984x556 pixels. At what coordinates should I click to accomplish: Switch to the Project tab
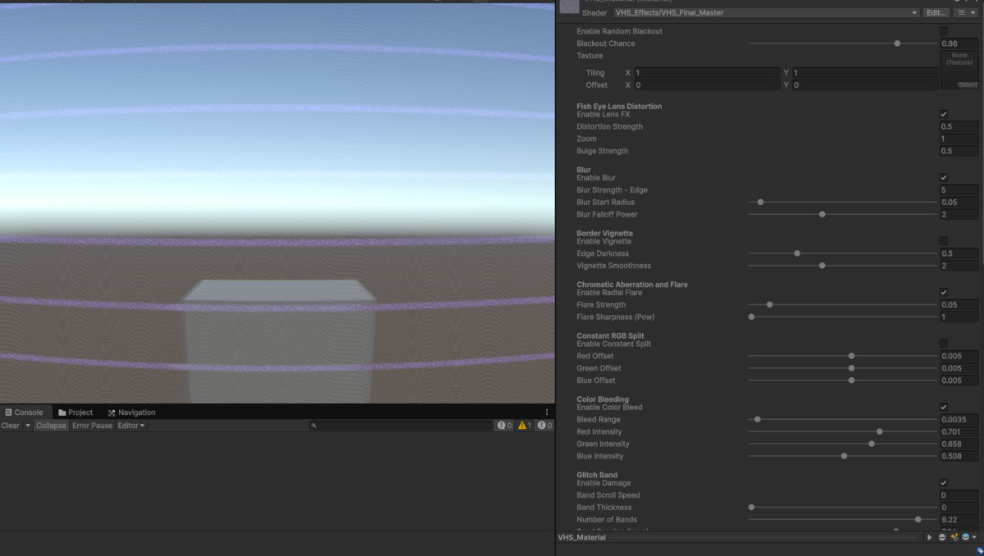(x=75, y=412)
